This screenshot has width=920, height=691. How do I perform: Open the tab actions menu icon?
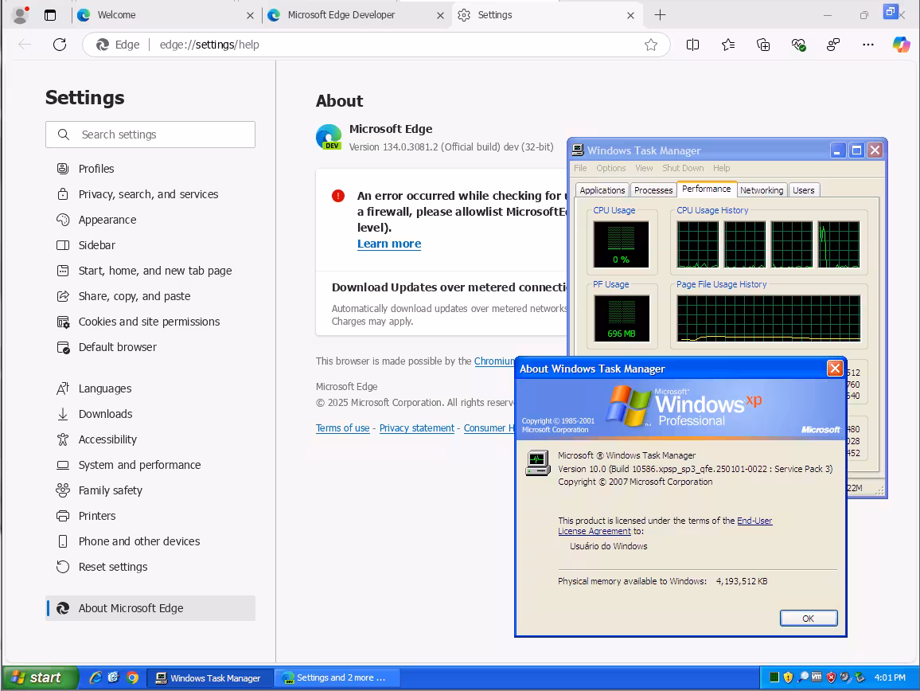[x=50, y=15]
